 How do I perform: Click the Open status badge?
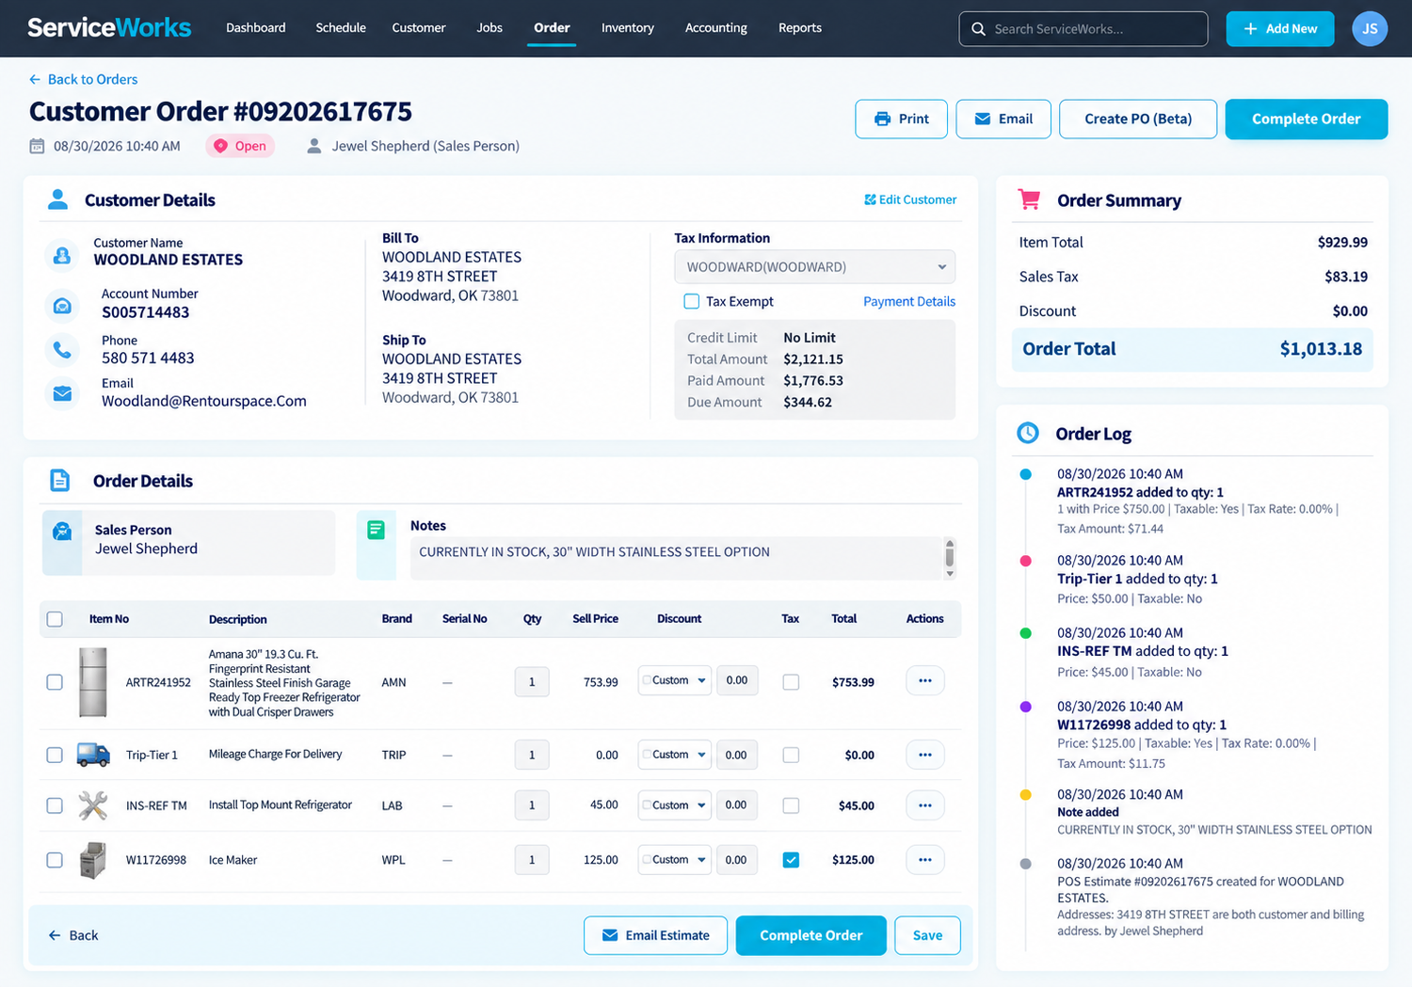click(x=240, y=146)
